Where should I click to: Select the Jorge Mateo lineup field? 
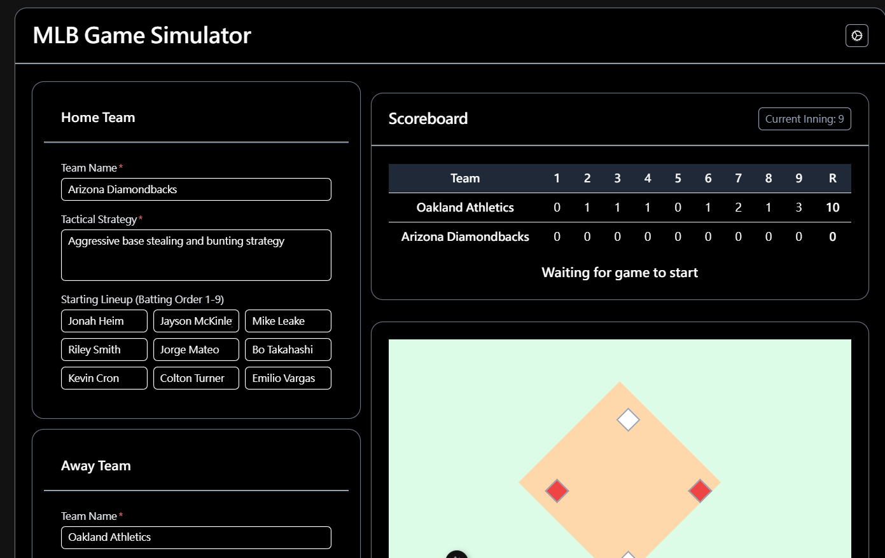pos(196,350)
